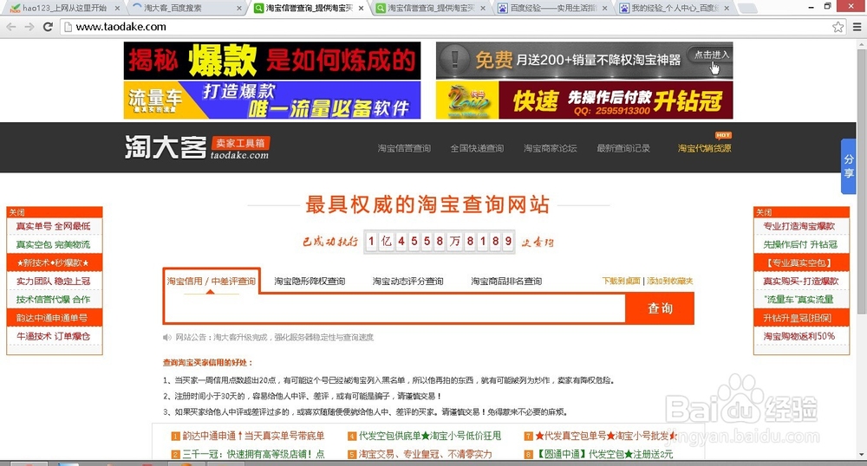Open left sidebar link 真实空包 完美物流

pyautogui.click(x=54, y=244)
